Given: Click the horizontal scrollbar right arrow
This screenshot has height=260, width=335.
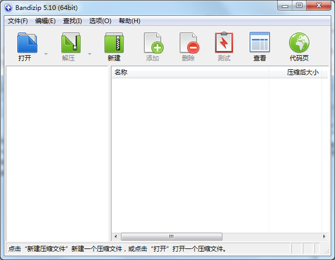Looking at the screenshot, I should click(x=324, y=237).
